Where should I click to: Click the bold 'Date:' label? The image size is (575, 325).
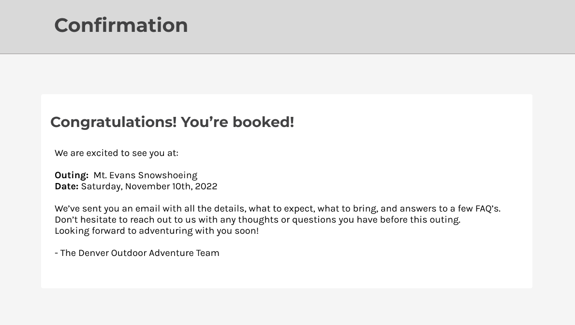click(x=66, y=186)
